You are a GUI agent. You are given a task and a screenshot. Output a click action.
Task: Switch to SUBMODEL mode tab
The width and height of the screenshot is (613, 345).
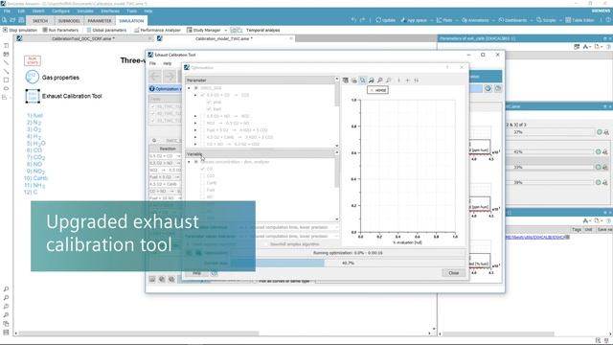69,21
